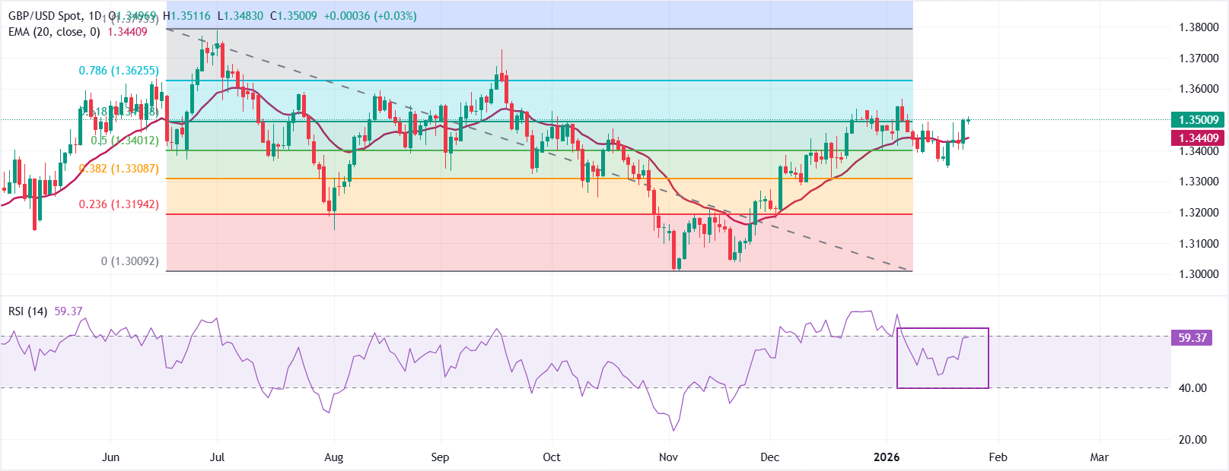Click the red 1.34409 EMA price tag
The height and width of the screenshot is (471, 1229).
pyautogui.click(x=1199, y=138)
